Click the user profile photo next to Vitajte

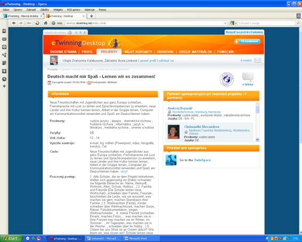[x=54, y=60]
